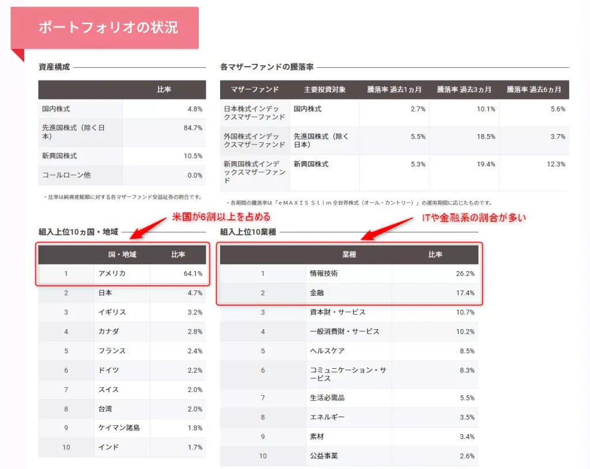Click the 台湾 country row
Viewport: 590px width, 469px height.
click(x=122, y=409)
